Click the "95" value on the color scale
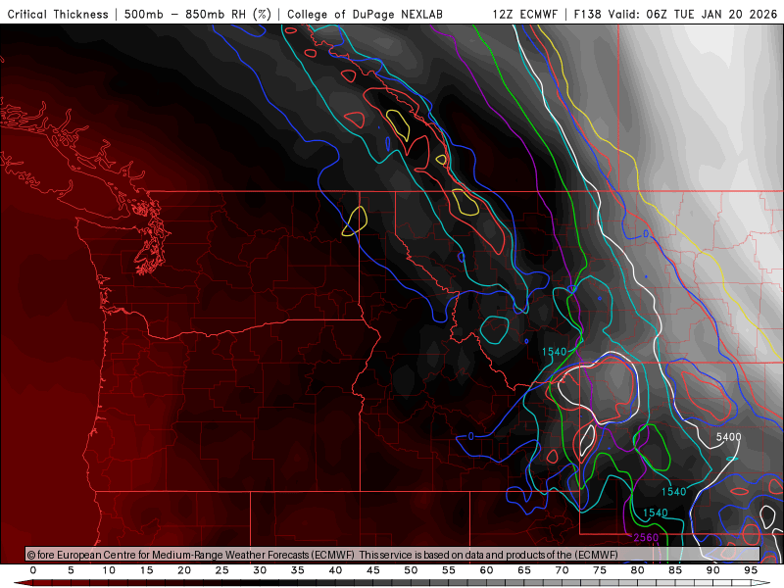The height and width of the screenshot is (588, 784). coord(751,570)
